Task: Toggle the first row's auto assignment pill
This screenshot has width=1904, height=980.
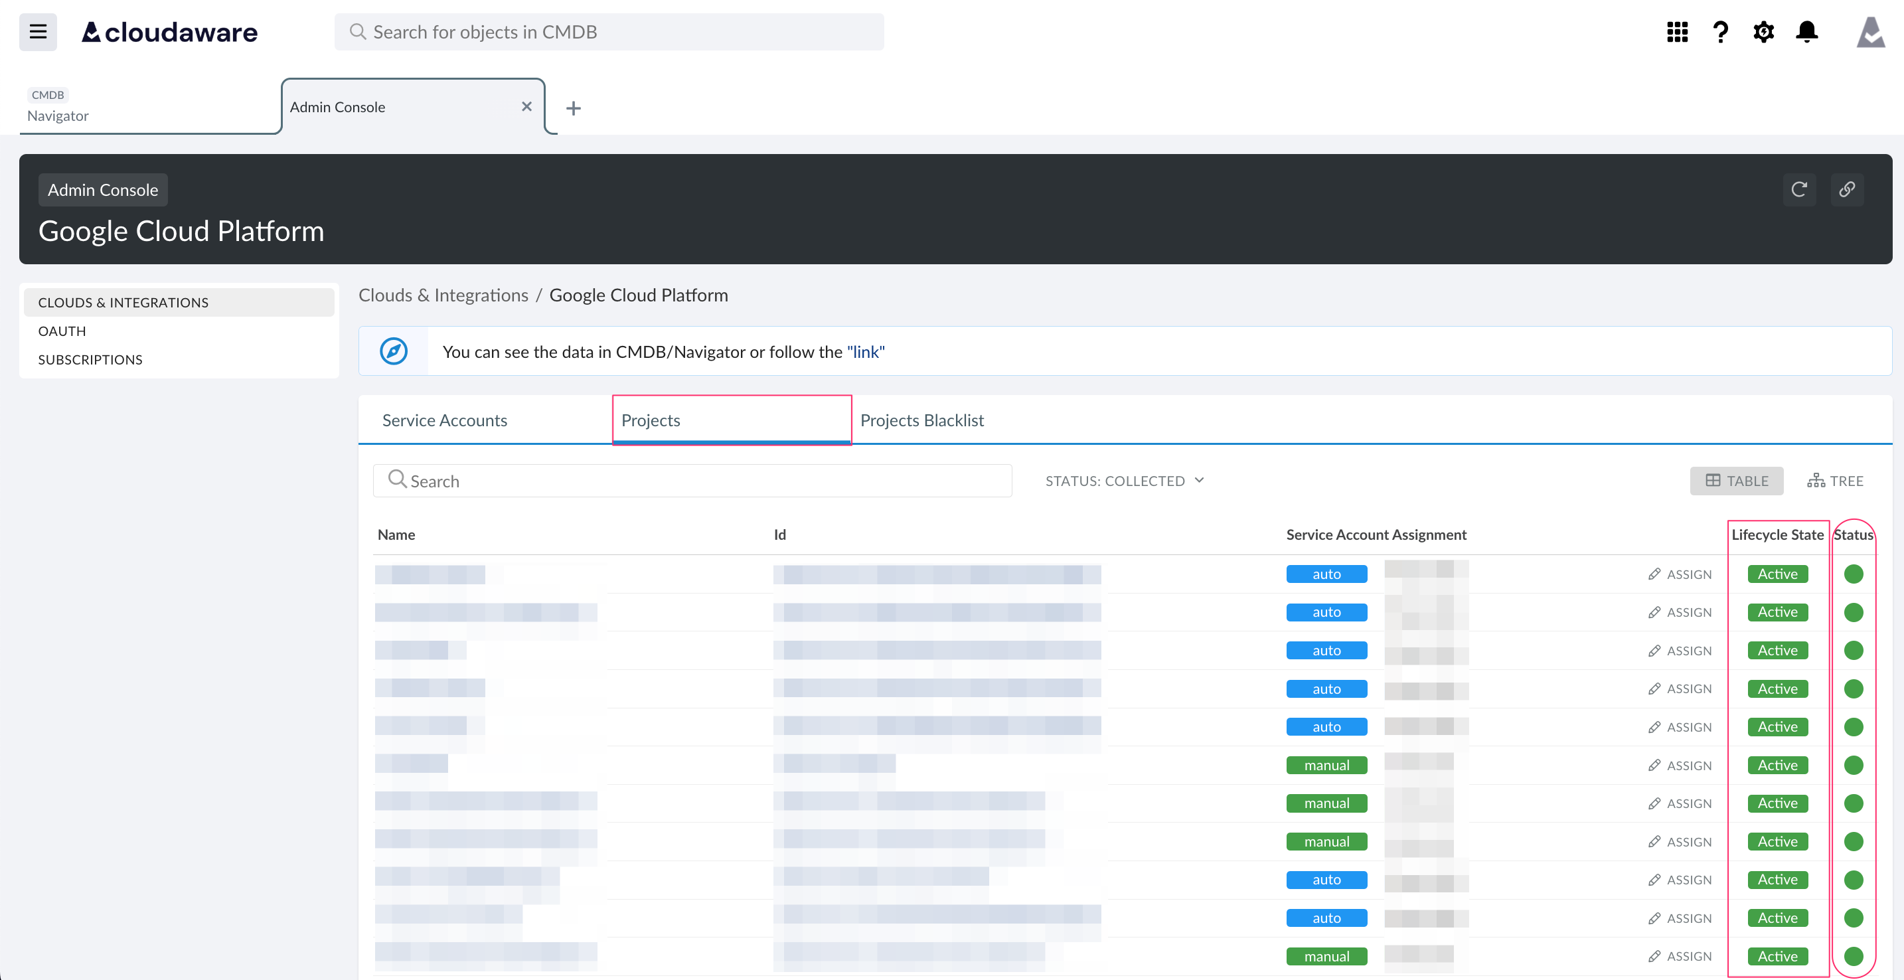Action: 1326,574
